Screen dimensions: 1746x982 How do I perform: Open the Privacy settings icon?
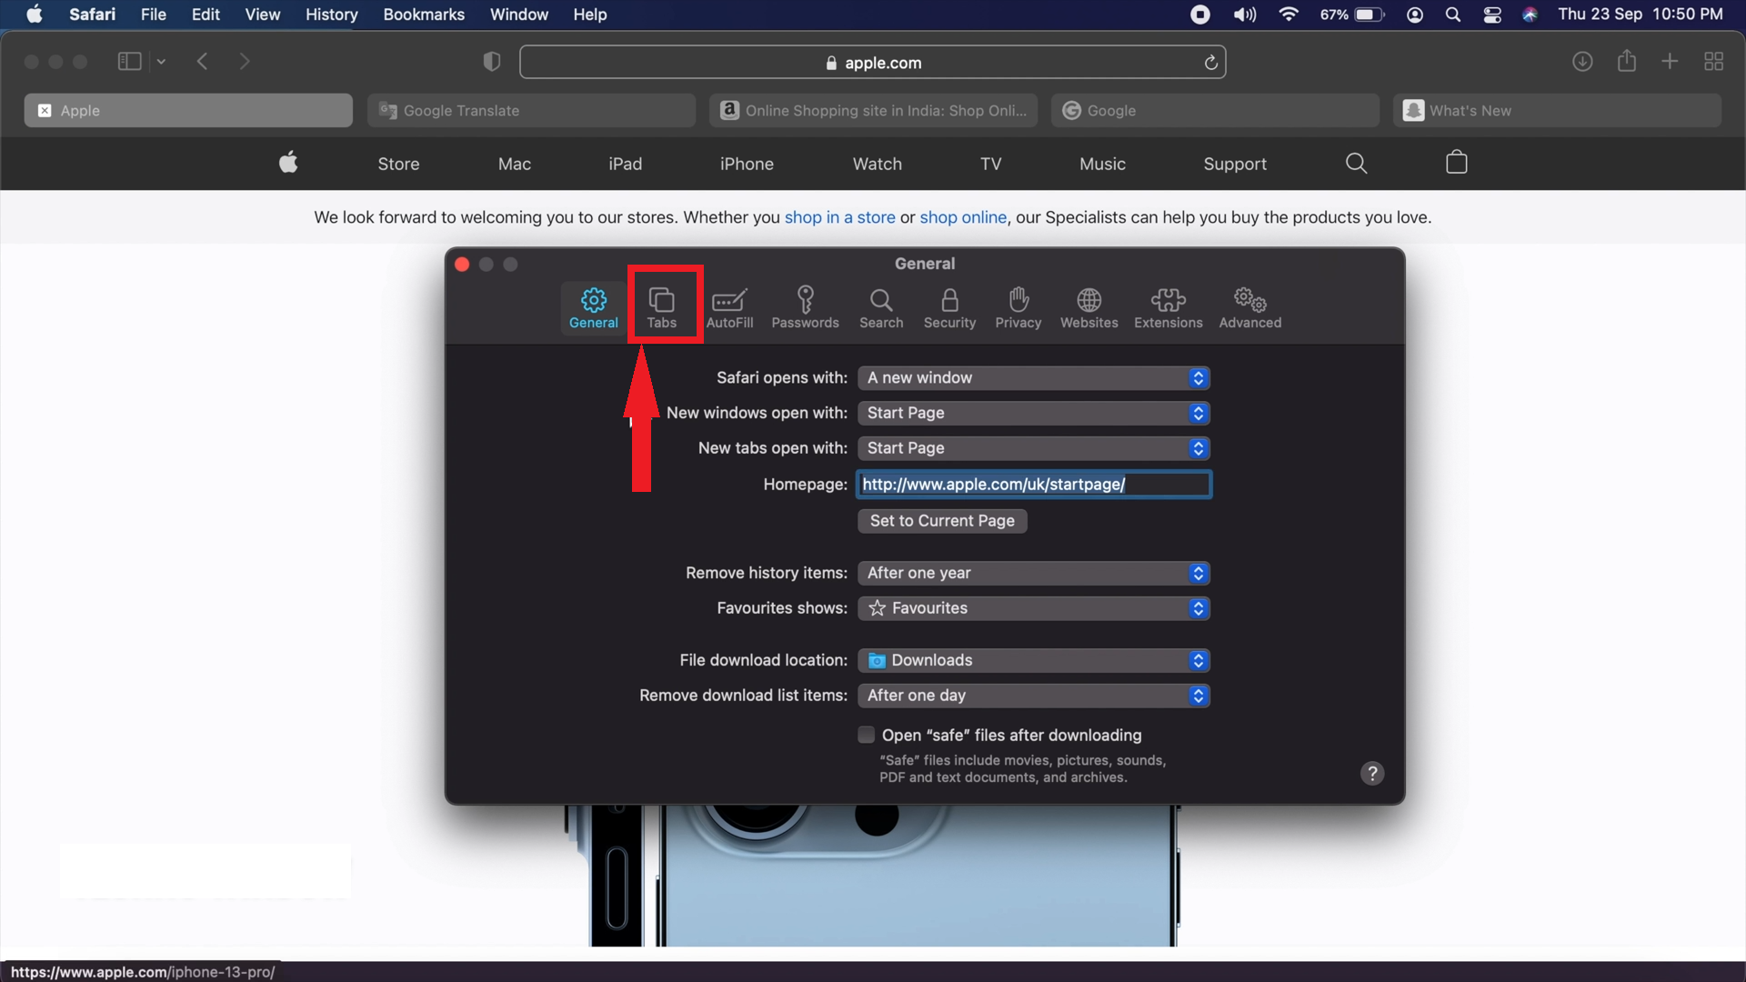(1018, 307)
